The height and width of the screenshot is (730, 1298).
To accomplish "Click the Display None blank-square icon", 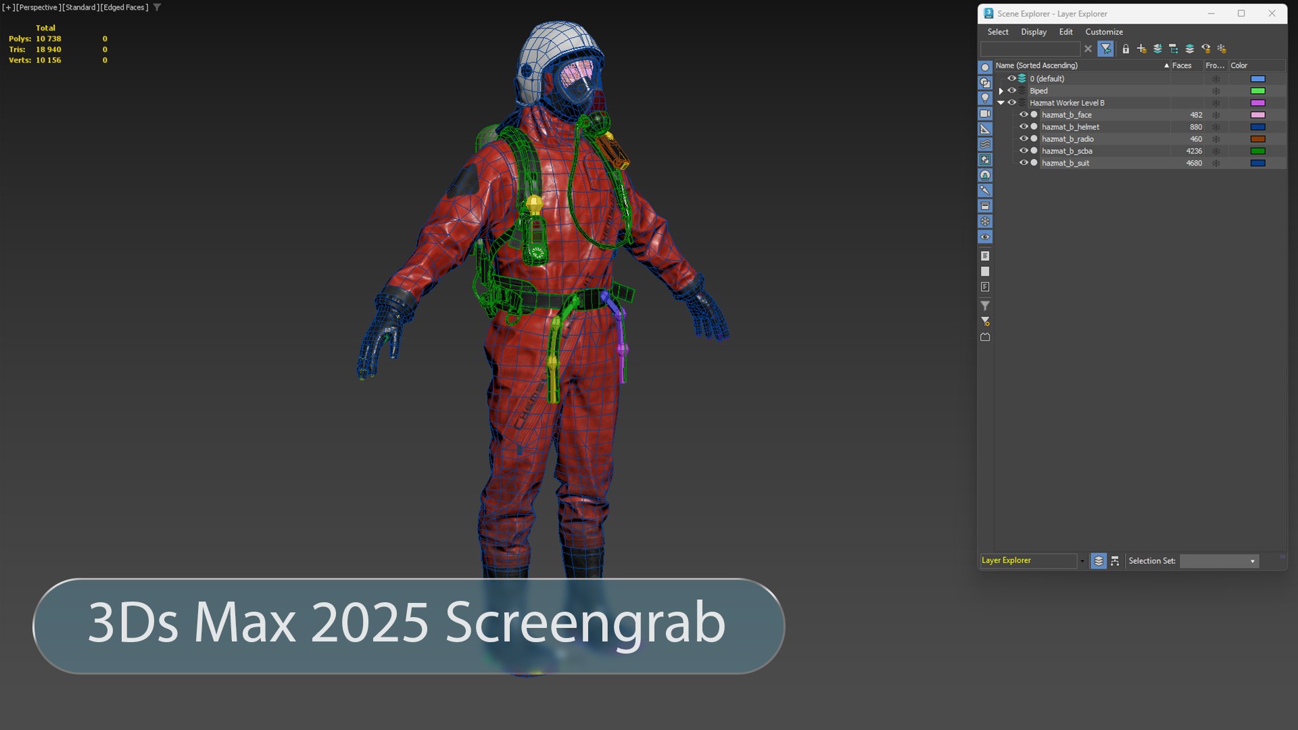I will click(x=985, y=272).
